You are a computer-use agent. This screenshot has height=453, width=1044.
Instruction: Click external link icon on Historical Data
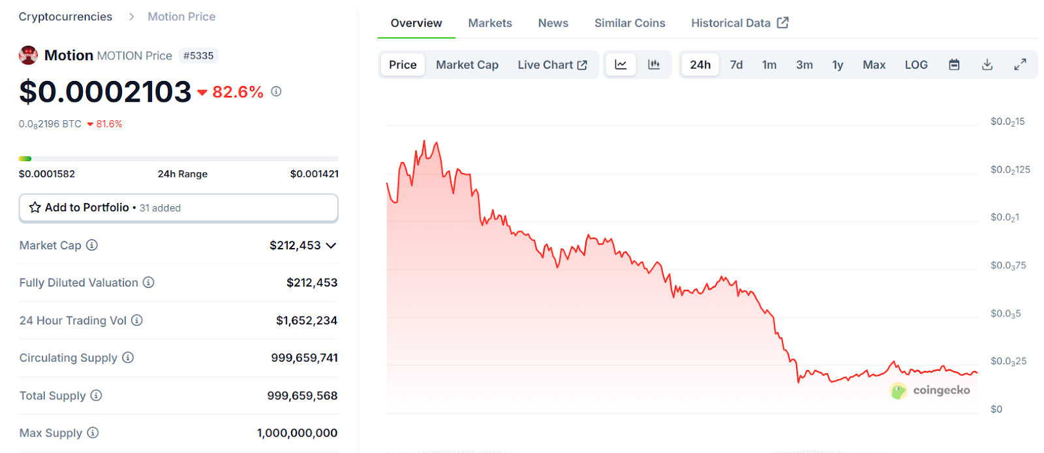point(783,23)
